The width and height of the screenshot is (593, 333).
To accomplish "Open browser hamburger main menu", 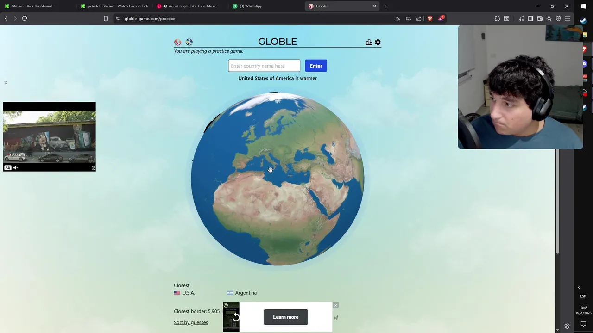I will [x=568, y=18].
